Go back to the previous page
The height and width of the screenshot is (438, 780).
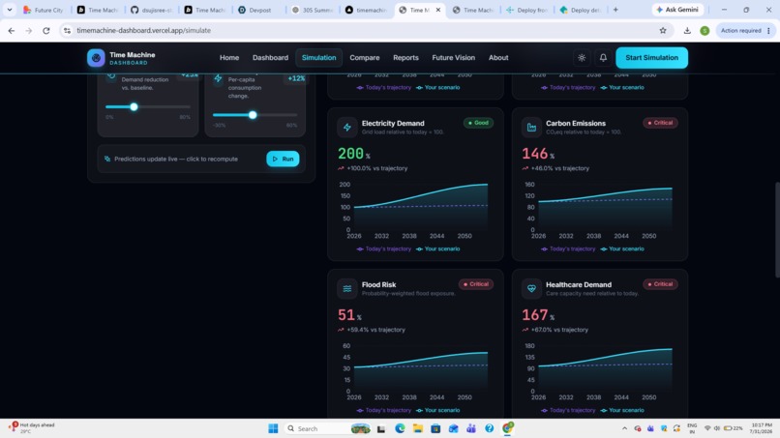tap(11, 30)
